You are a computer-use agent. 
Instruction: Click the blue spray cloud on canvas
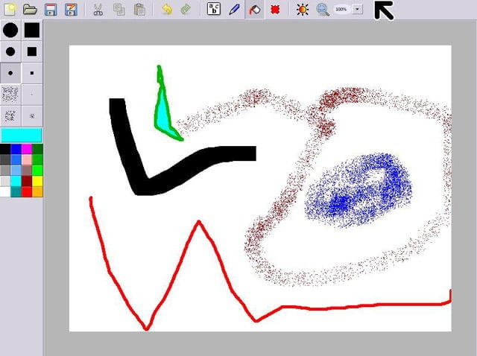(x=358, y=191)
